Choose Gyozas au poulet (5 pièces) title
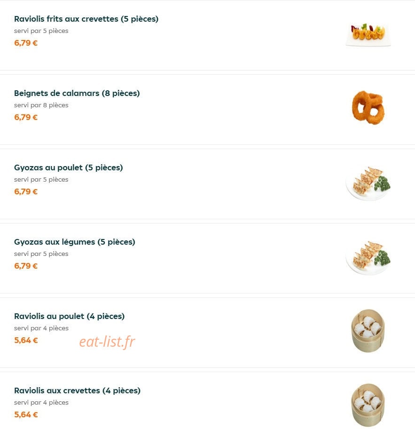 [x=68, y=167]
